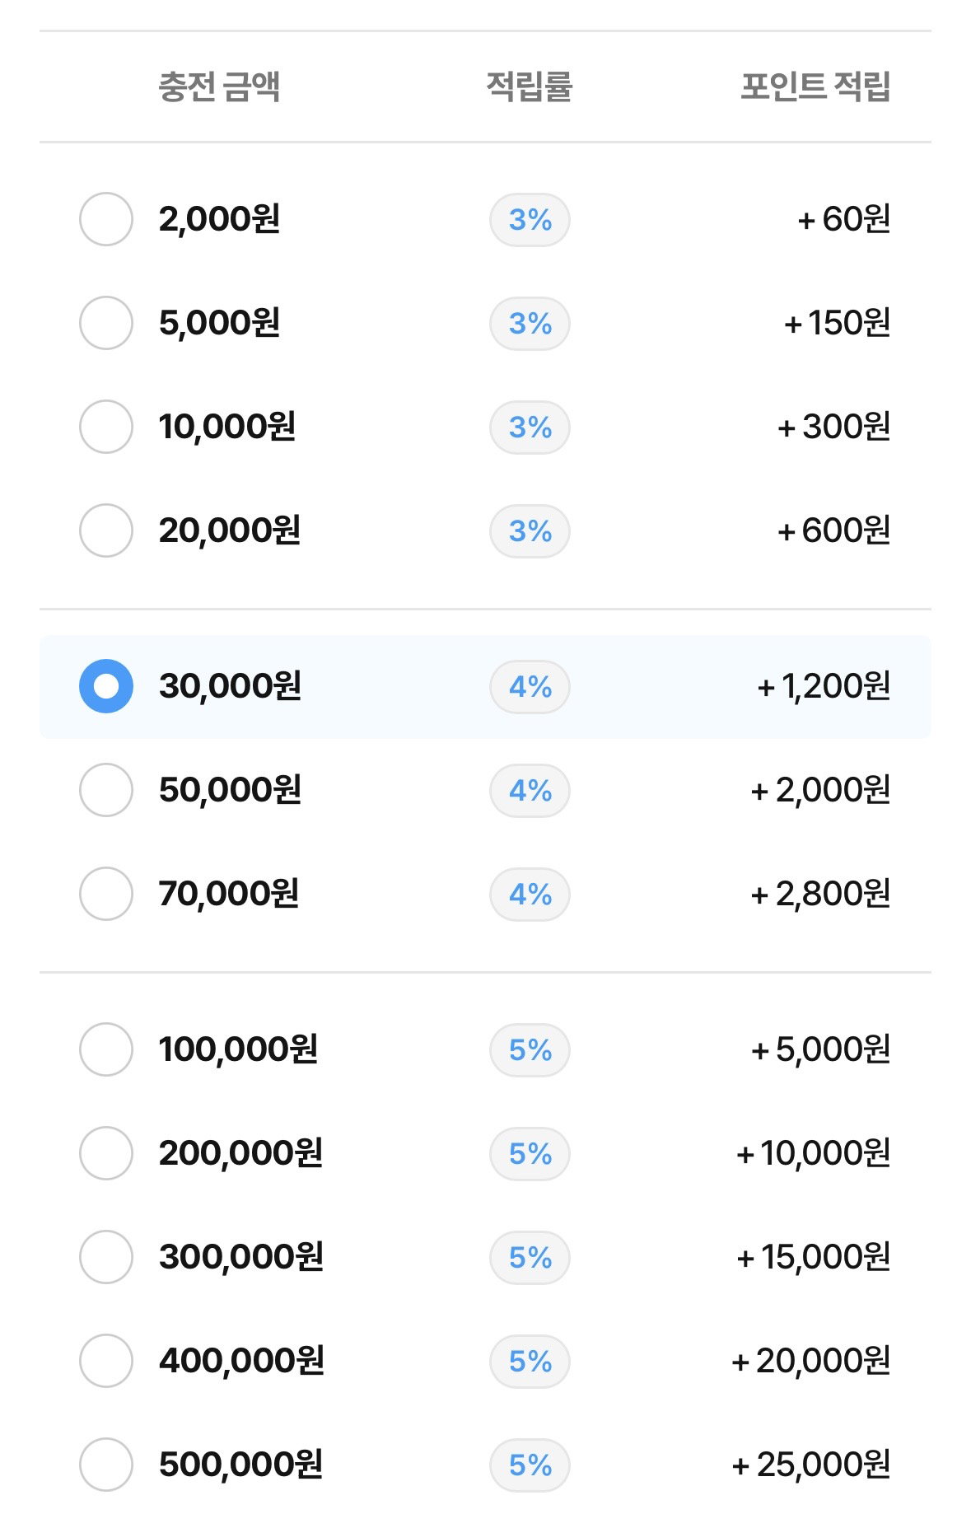The image size is (971, 1528).
Task: Select the 2,000원 charge amount radio button
Action: click(106, 219)
